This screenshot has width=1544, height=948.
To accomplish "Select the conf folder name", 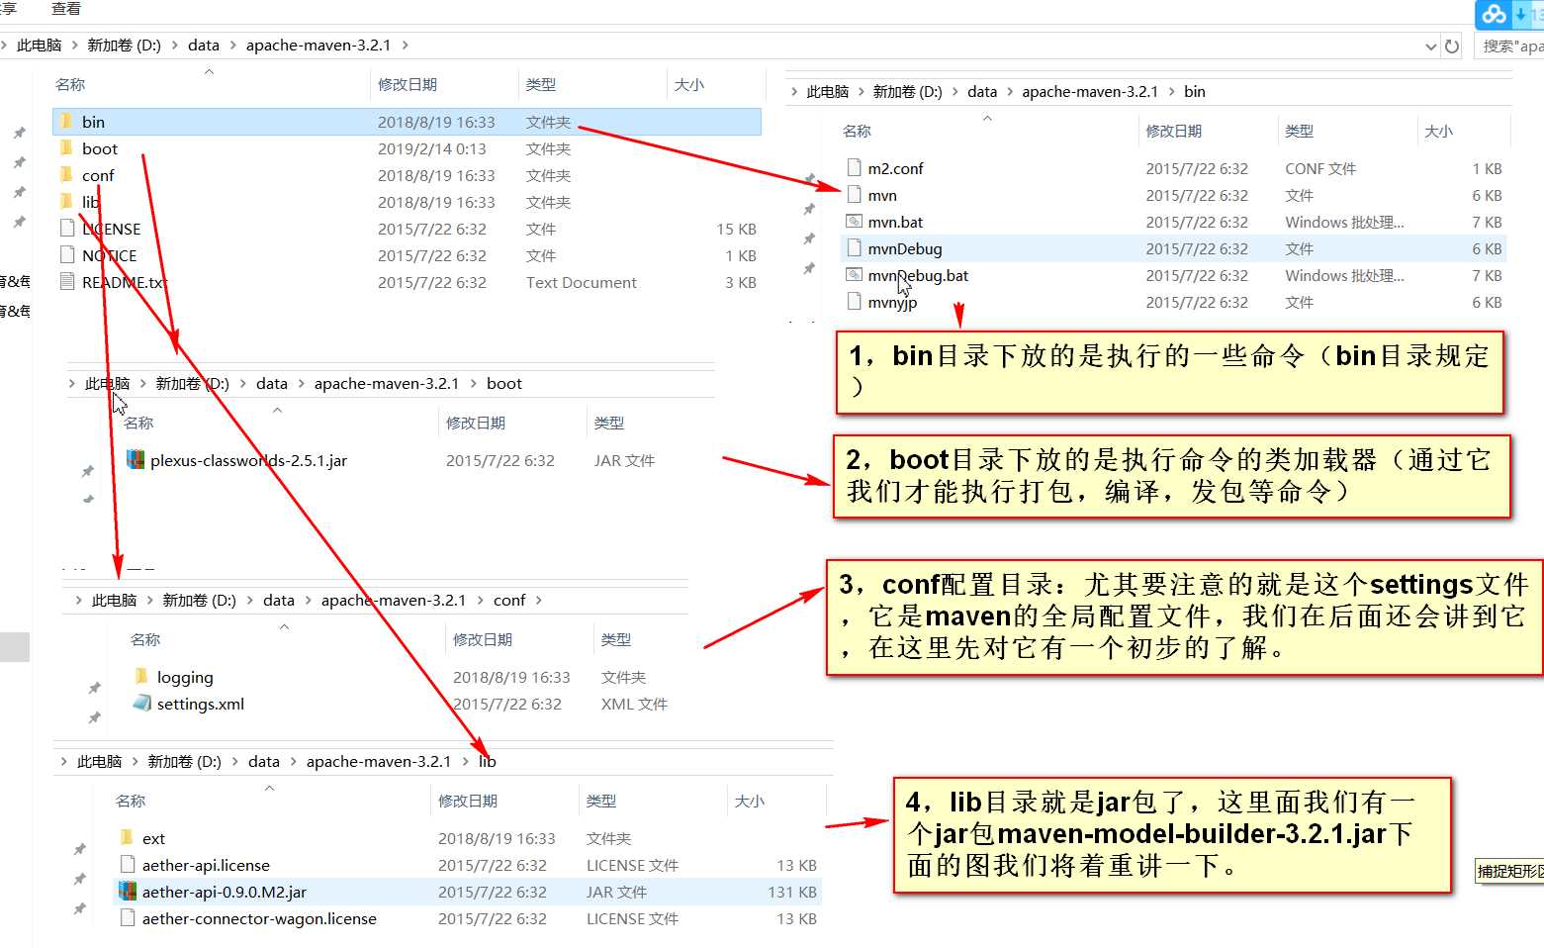I will [98, 175].
